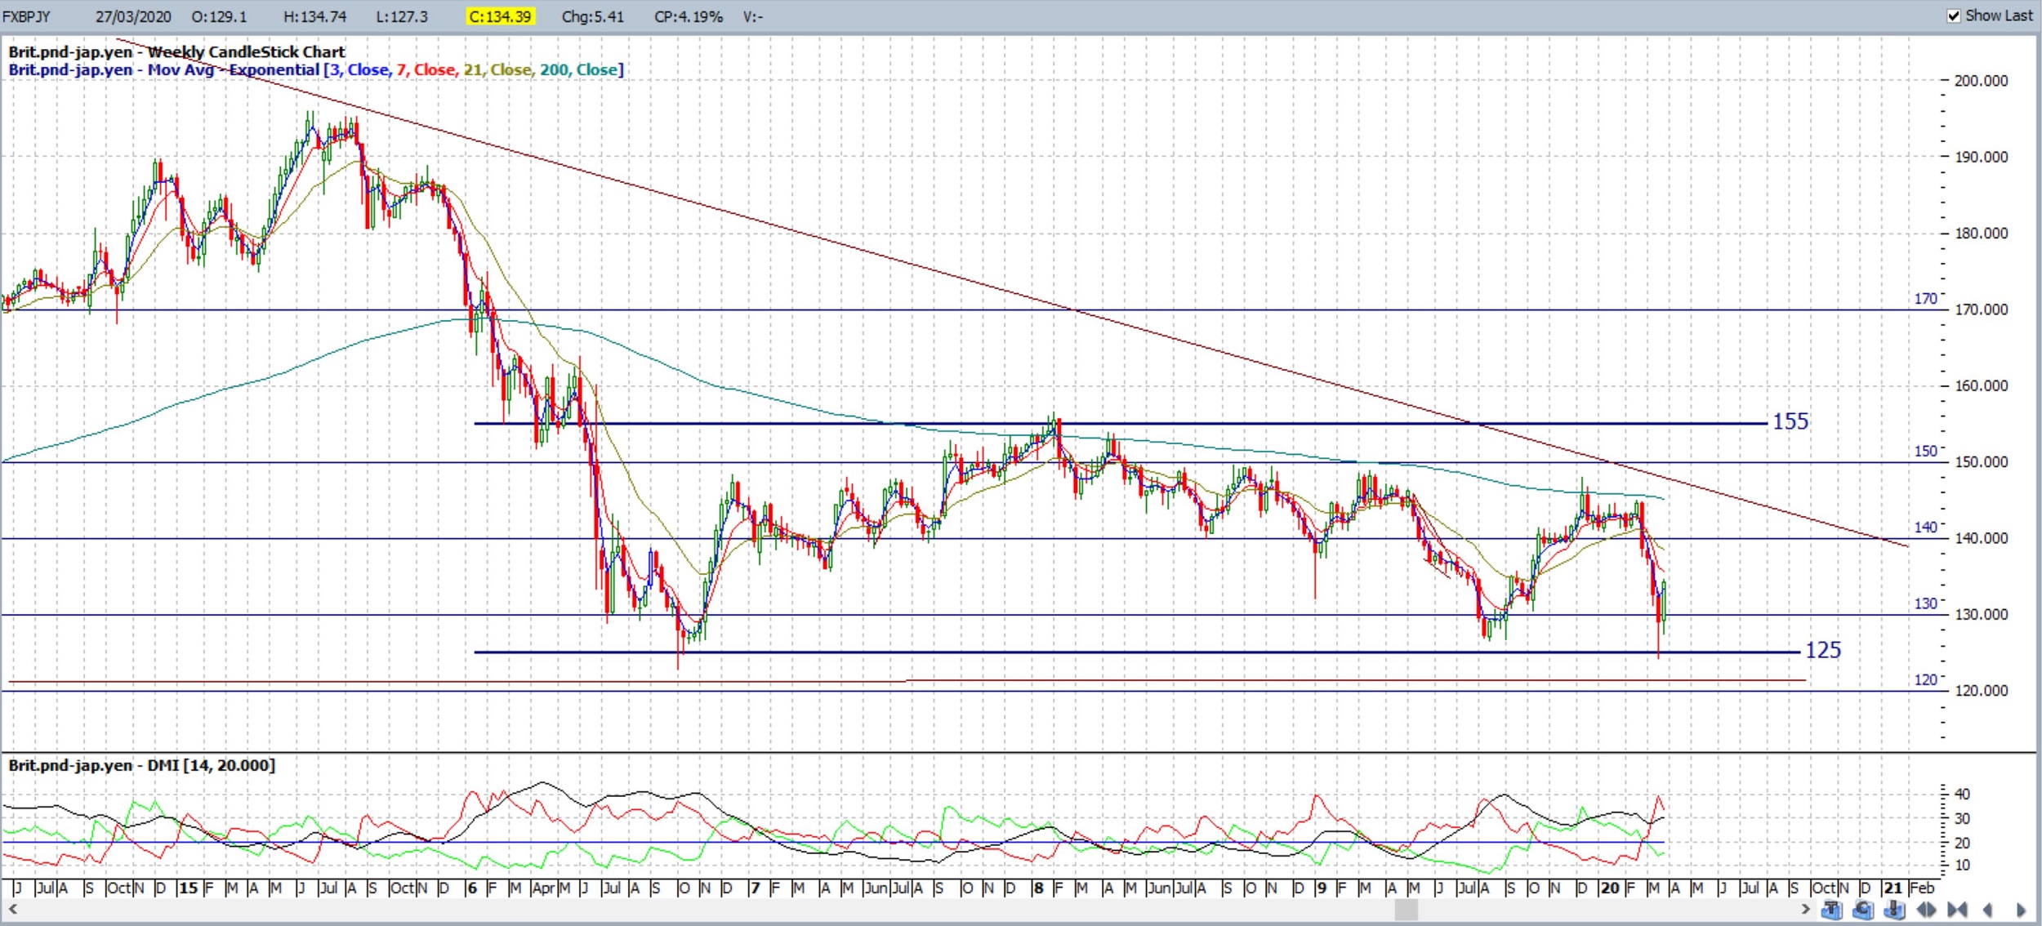Screen dimensions: 2042x926
Task: Click the 130 horizontal line label
Action: coord(1926,603)
